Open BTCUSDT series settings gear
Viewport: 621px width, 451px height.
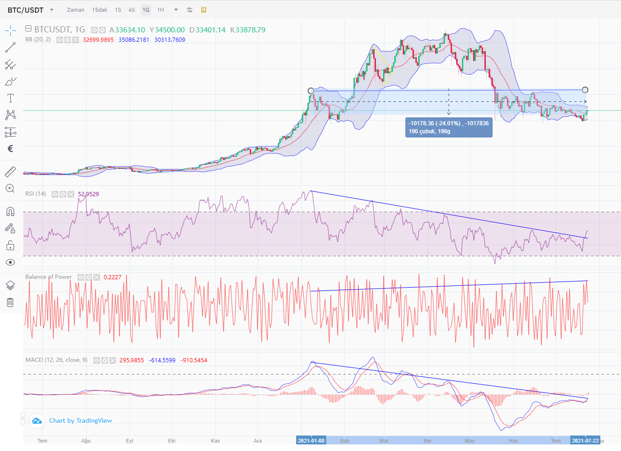click(x=102, y=30)
